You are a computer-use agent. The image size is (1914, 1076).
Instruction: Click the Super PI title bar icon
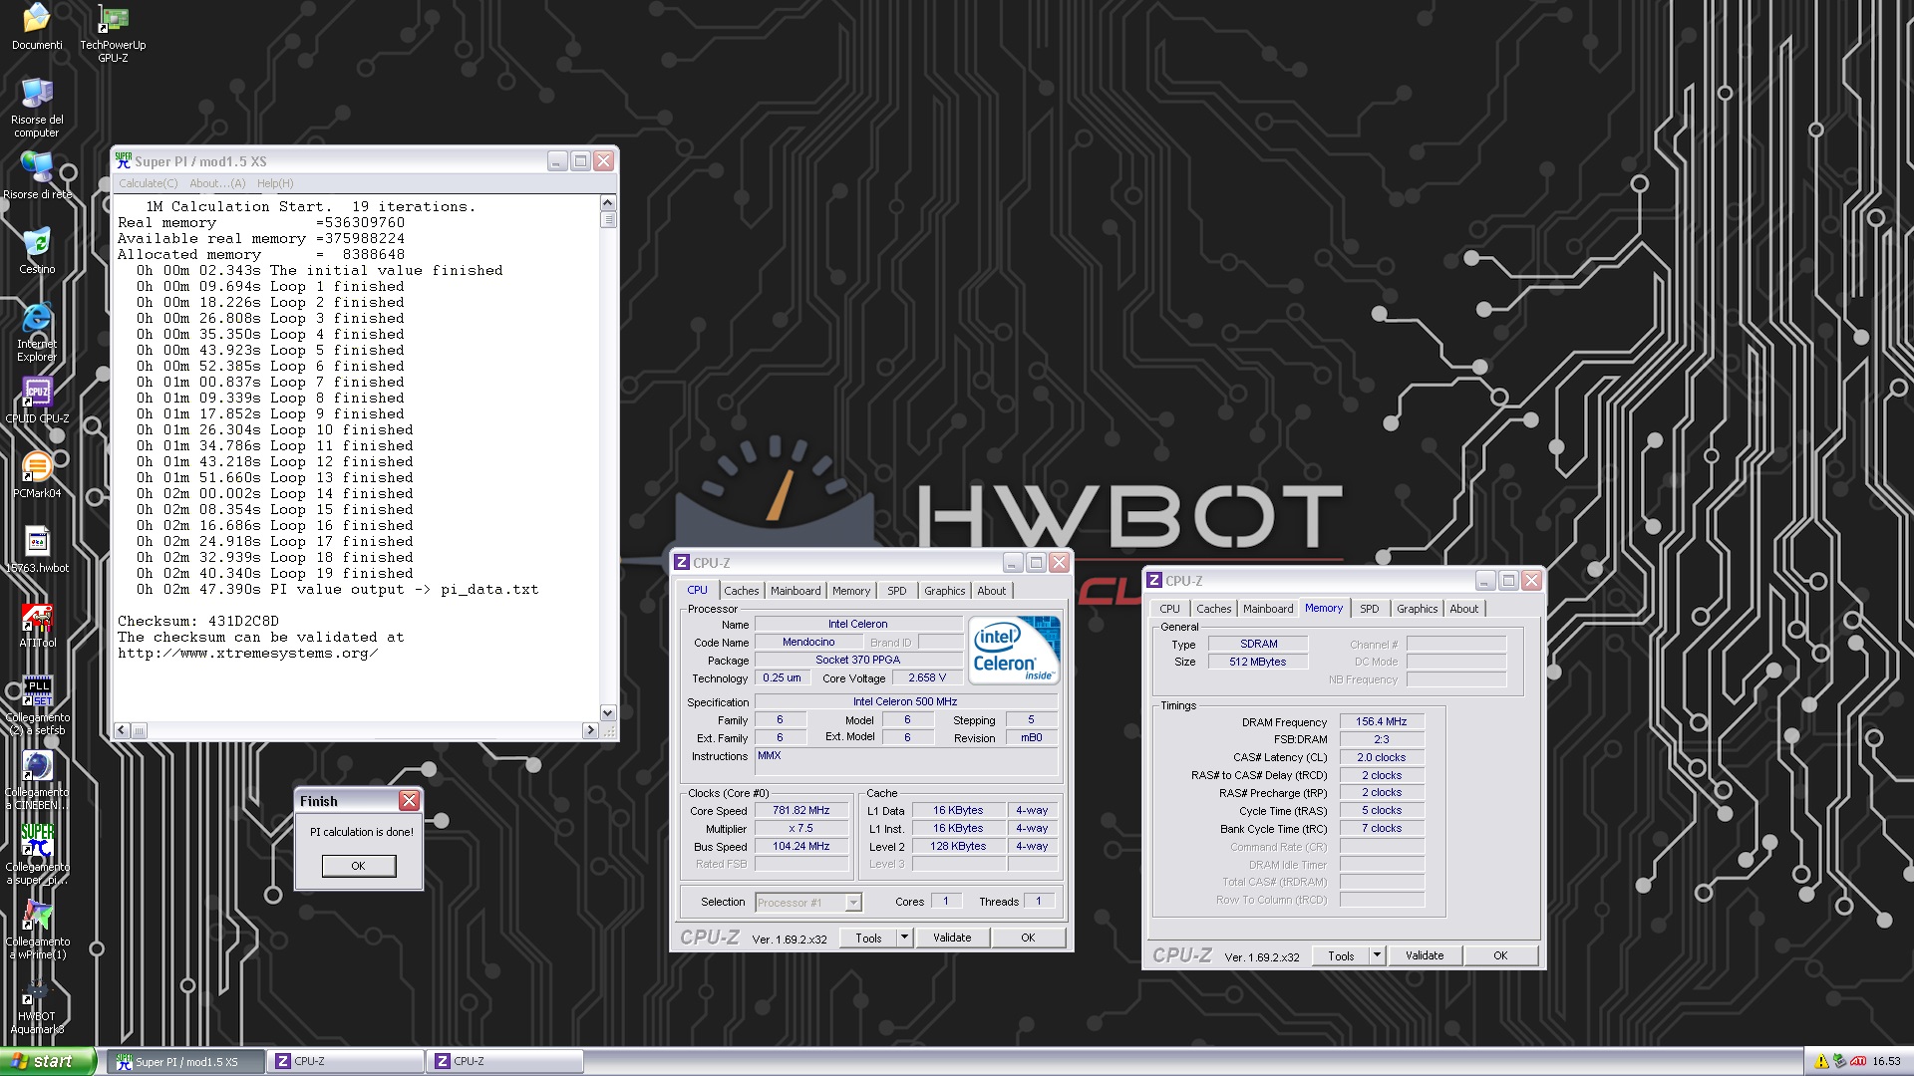coord(124,160)
